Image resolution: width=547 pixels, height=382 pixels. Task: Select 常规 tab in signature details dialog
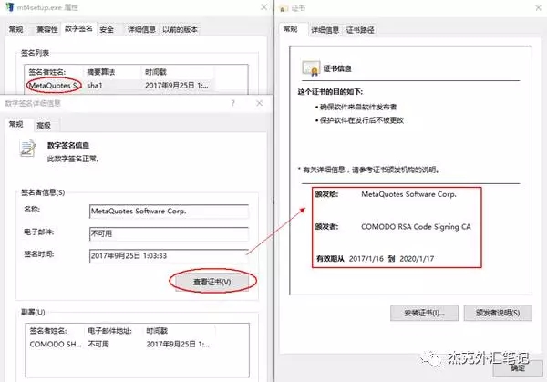16,124
